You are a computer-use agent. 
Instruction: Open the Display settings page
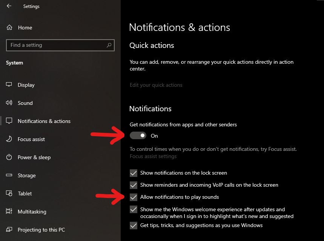click(x=26, y=85)
